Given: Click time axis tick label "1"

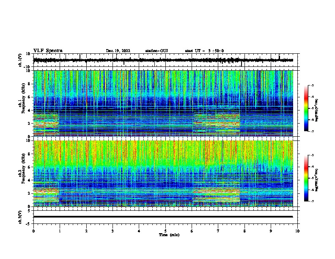Looking at the screenshot, I should click(60, 231).
